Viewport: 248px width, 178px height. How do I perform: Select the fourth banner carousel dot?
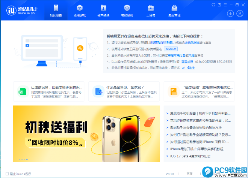27,159
